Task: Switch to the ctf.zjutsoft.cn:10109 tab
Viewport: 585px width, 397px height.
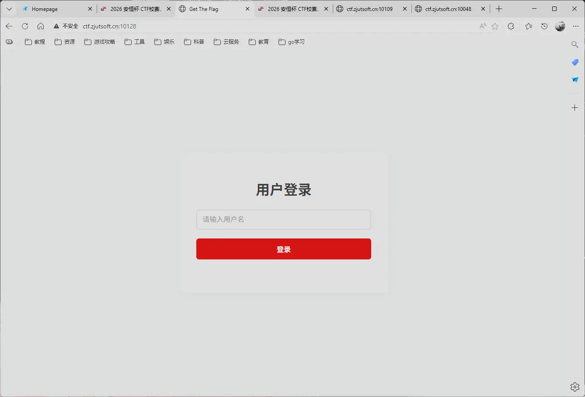Action: pyautogui.click(x=371, y=9)
